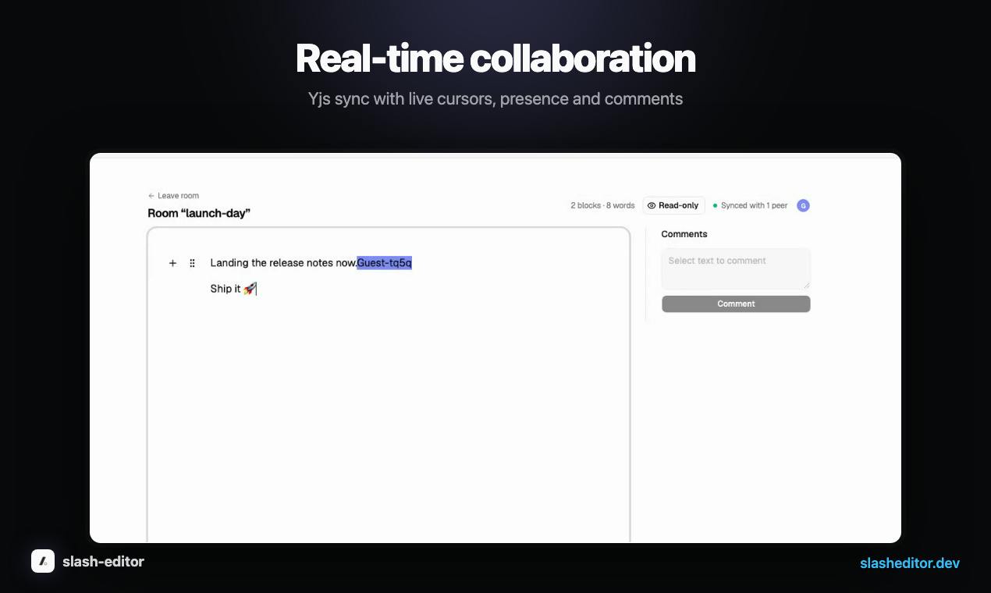
Task: Open the slasheditor.dev link
Action: [910, 563]
